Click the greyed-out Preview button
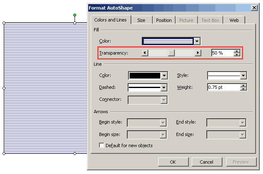Image resolution: width=263 pixels, height=174 pixels. 241,162
